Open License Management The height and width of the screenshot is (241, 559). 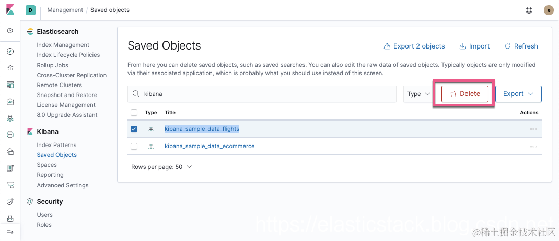pos(66,105)
